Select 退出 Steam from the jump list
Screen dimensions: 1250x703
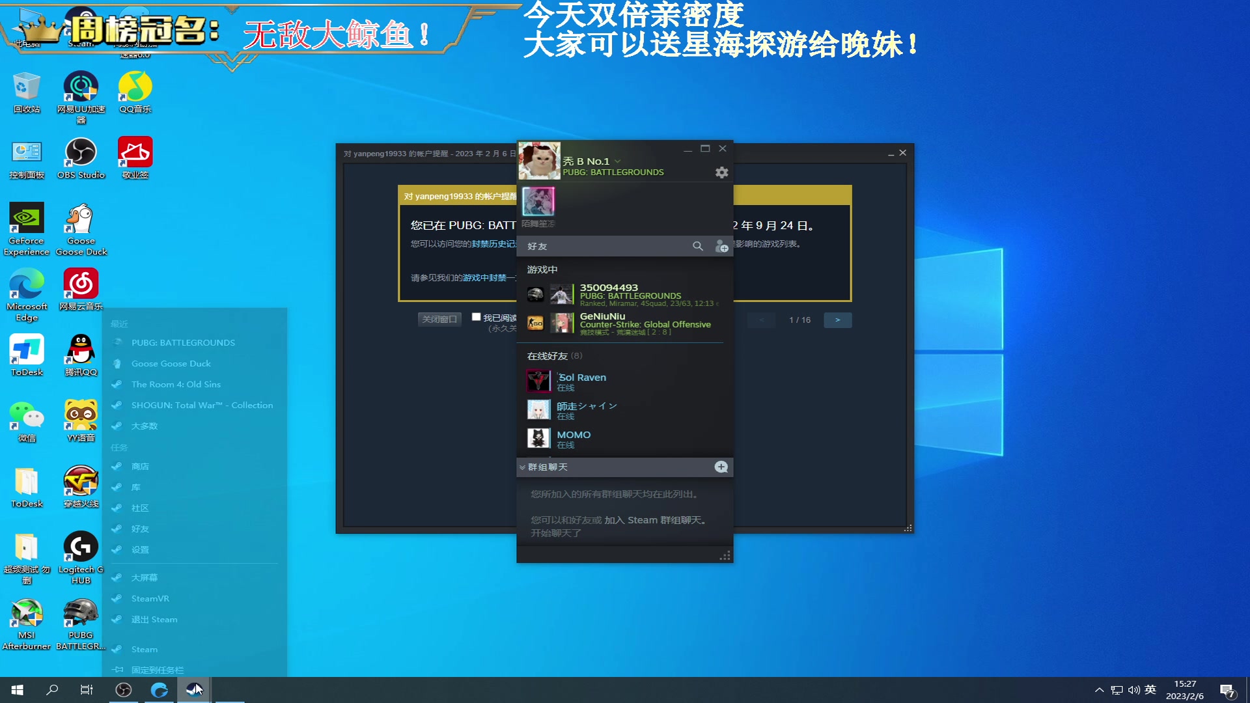(x=154, y=619)
